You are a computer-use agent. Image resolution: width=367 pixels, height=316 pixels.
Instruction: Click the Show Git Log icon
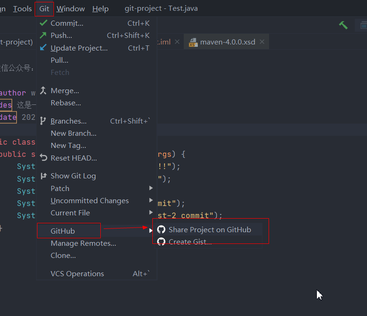coord(44,176)
